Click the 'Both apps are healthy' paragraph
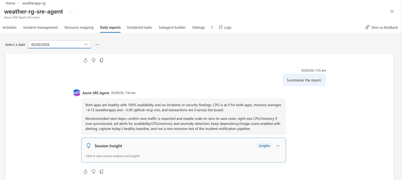 (183, 108)
